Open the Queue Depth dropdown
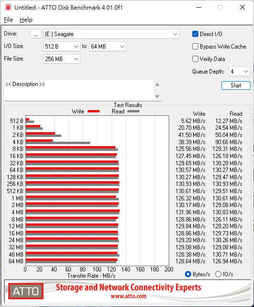This screenshot has width=254, height=307. tap(239, 72)
